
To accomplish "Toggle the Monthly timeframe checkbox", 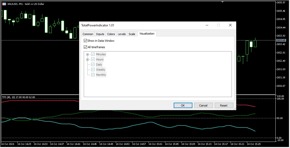I will (x=93, y=75).
